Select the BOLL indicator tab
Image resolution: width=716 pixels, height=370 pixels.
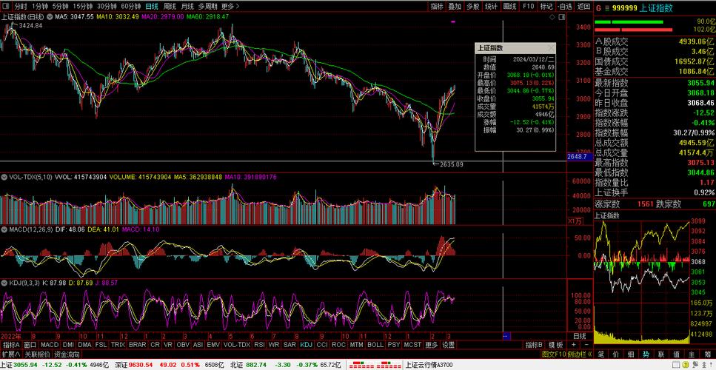[x=375, y=345]
